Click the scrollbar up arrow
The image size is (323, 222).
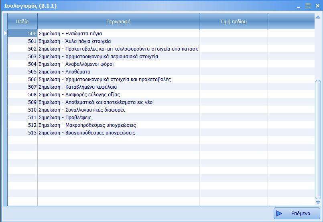coord(318,17)
